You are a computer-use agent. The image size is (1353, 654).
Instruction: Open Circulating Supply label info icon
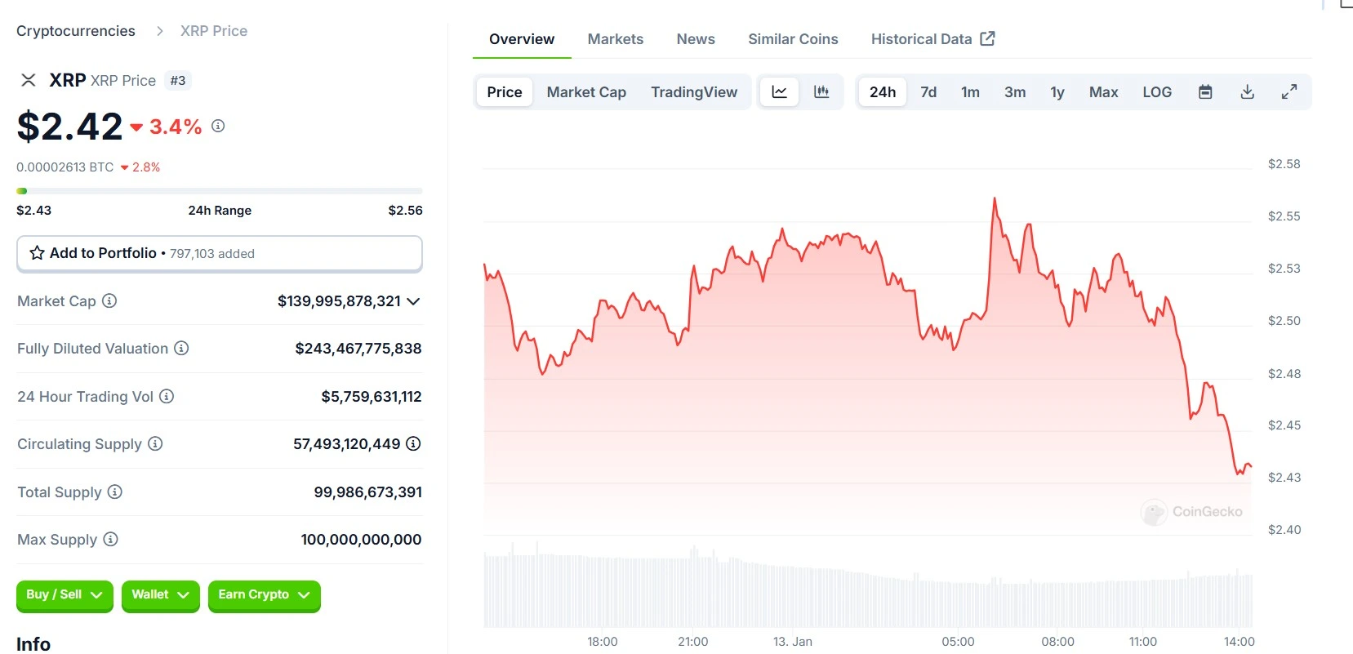[x=155, y=443]
